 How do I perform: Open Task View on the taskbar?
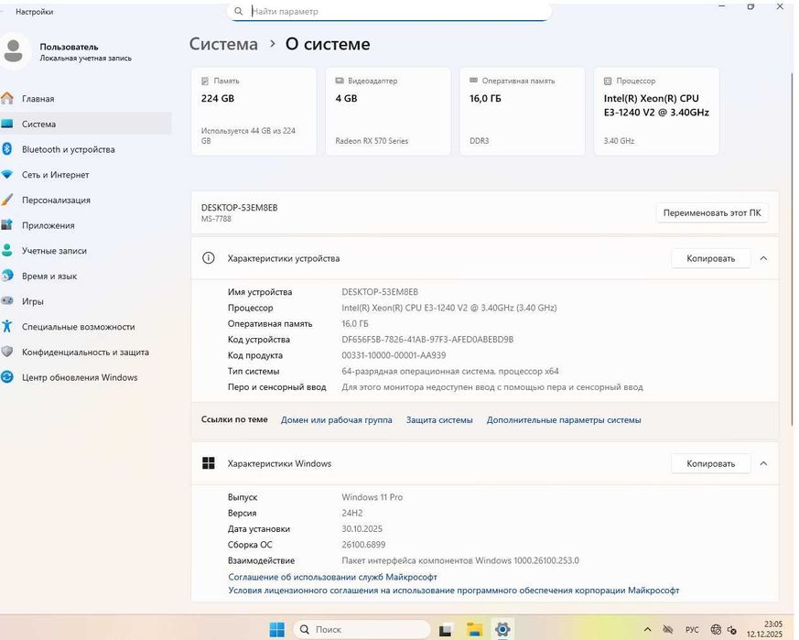click(446, 630)
